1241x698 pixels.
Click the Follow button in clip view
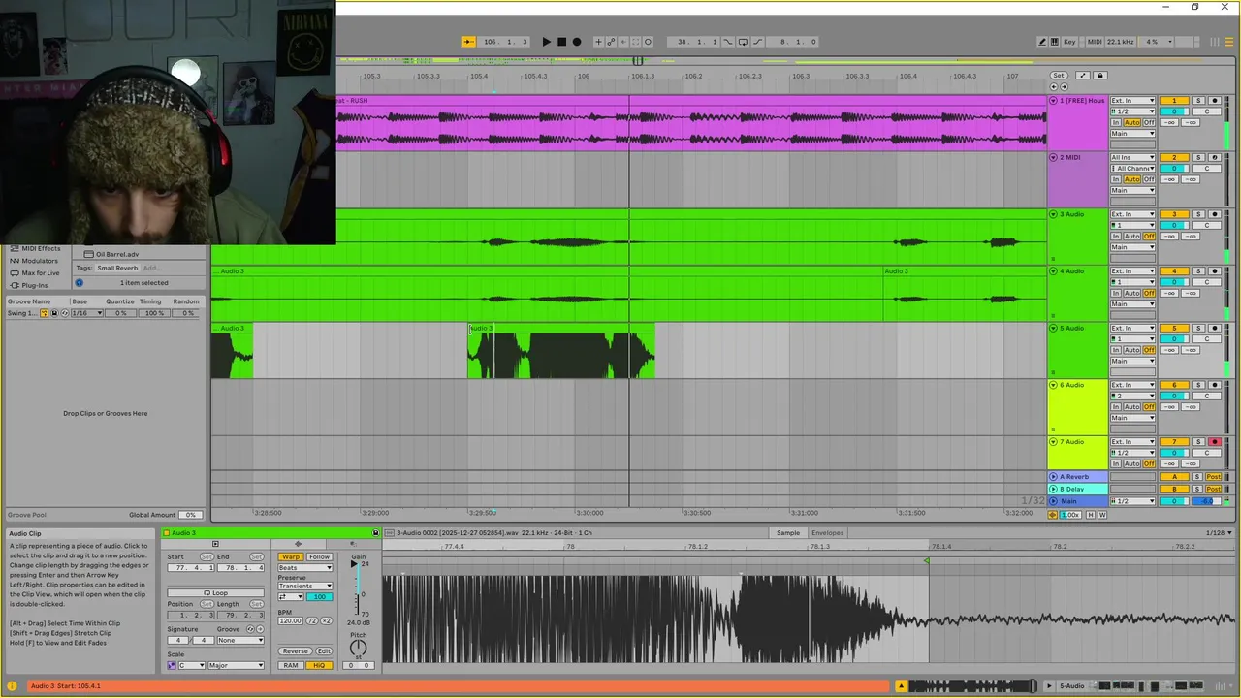(x=319, y=557)
